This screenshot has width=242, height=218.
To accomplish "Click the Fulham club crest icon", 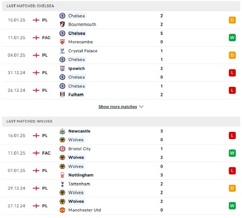I will tap(62, 94).
